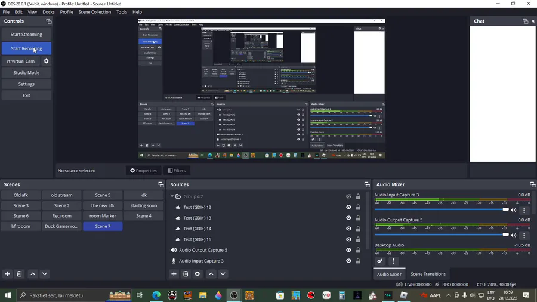Viewport: 537px width, 302px height.
Task: Hide Audio Input Capture 3 source
Action: [x=348, y=261]
